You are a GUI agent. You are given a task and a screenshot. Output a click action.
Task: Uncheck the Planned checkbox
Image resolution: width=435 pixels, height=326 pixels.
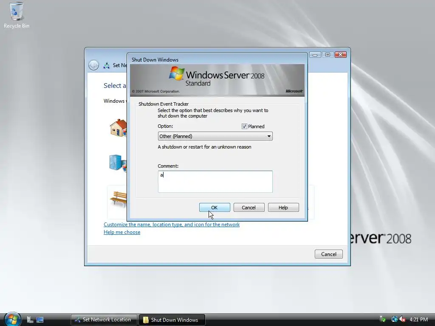coord(244,126)
